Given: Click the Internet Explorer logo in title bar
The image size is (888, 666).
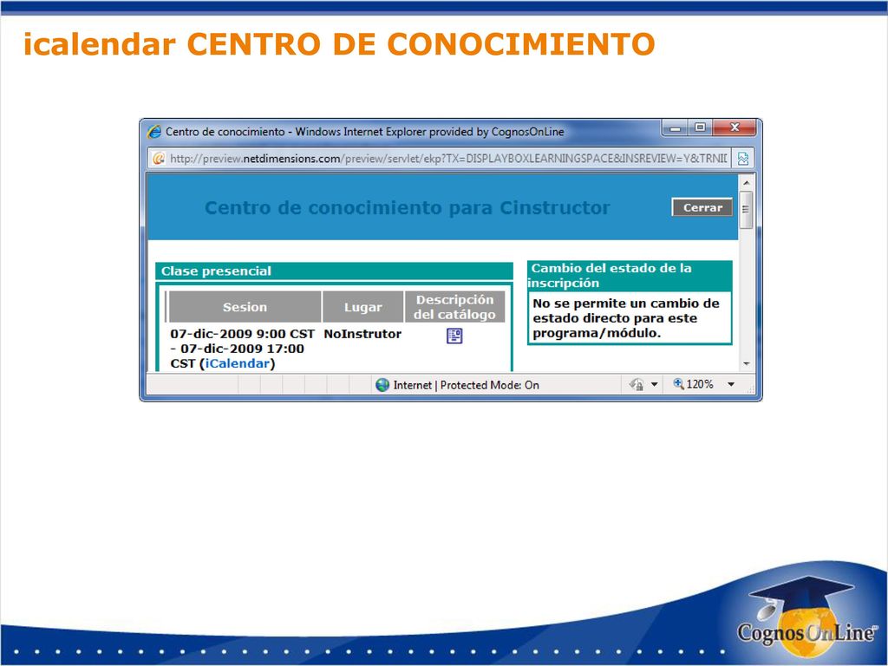Looking at the screenshot, I should tap(154, 132).
